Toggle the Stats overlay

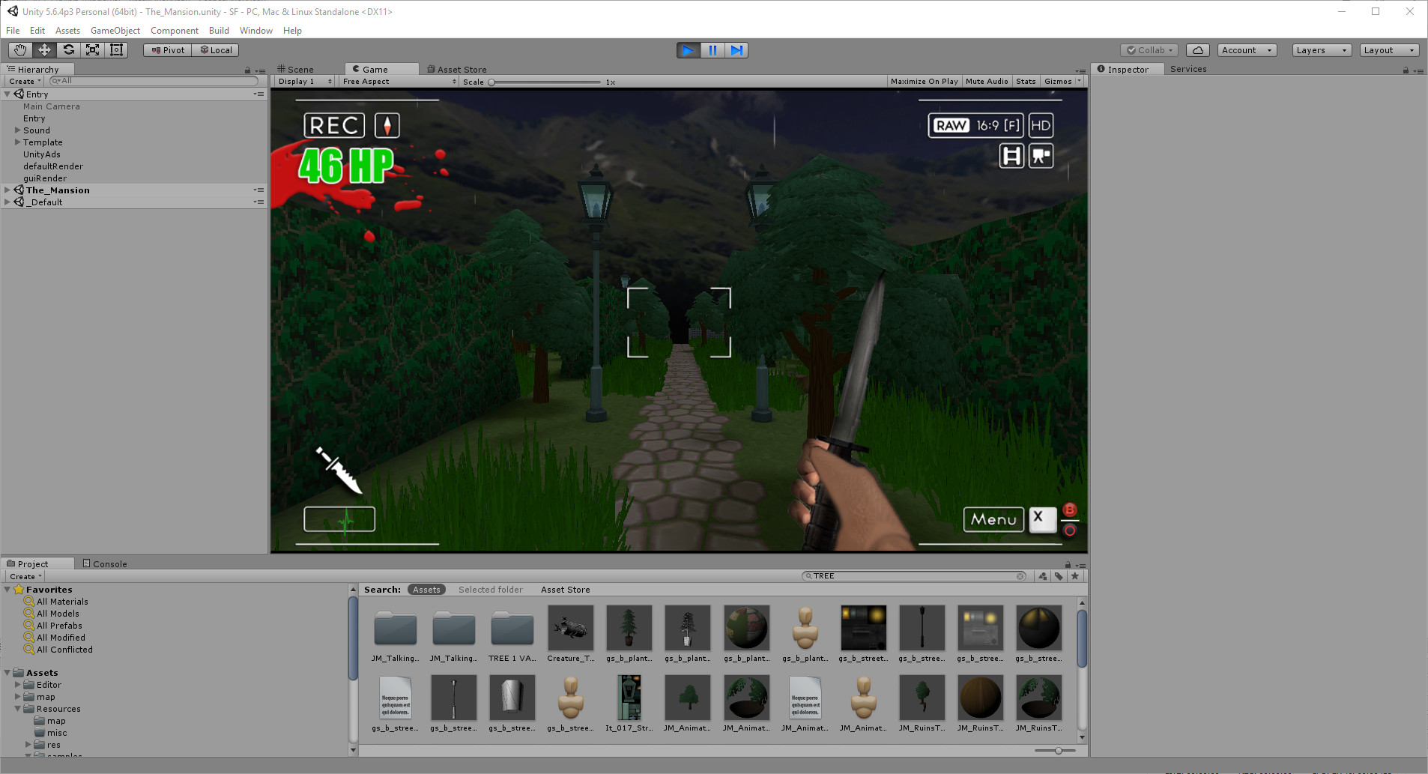click(1026, 81)
